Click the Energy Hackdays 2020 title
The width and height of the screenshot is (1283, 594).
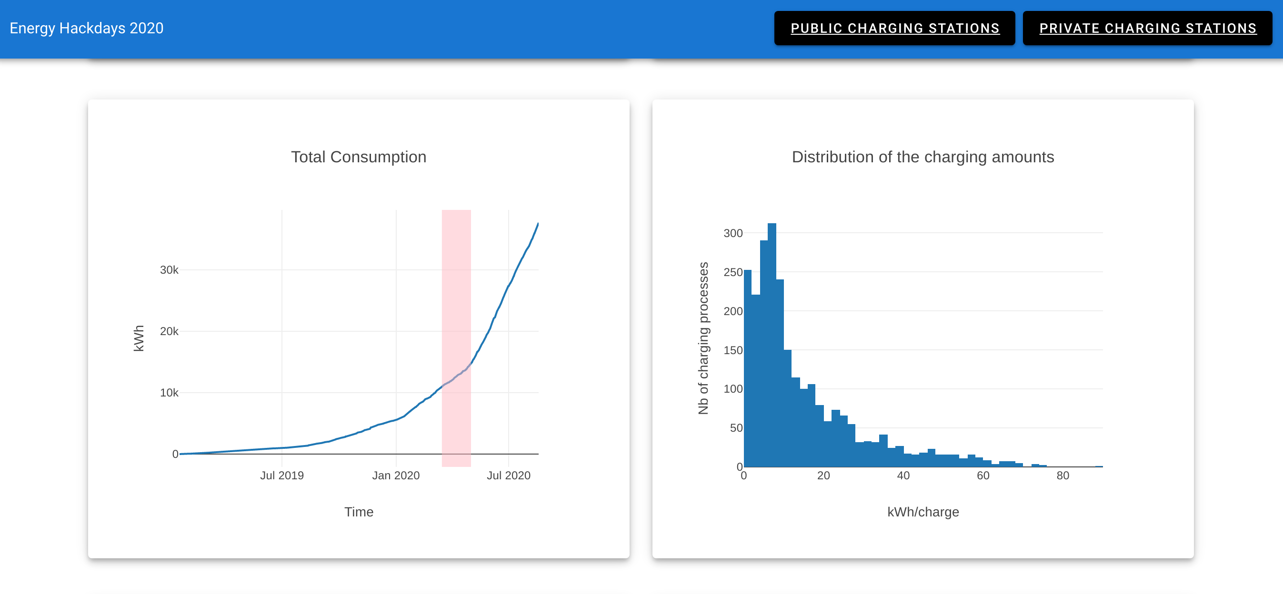click(x=86, y=29)
